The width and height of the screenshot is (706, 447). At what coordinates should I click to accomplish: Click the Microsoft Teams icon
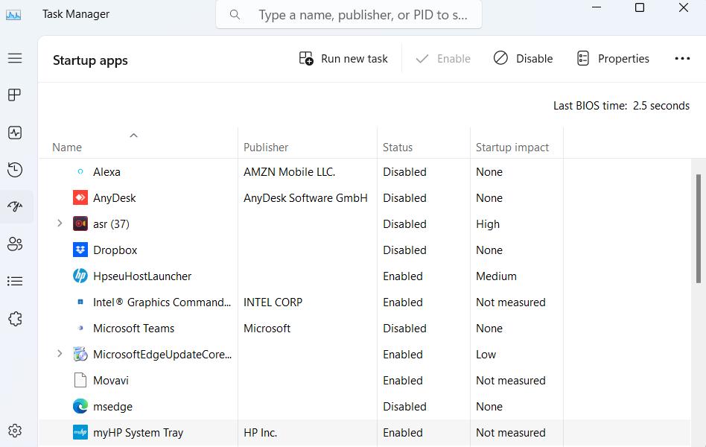[x=80, y=328]
